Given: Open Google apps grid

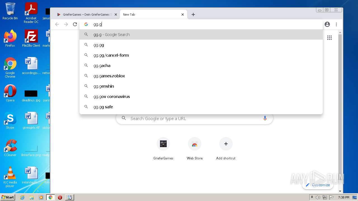Looking at the screenshot, I should (x=329, y=38).
